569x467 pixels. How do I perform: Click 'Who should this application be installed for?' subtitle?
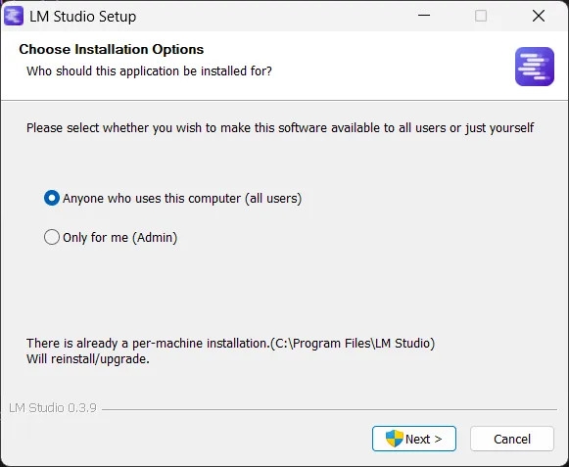click(x=149, y=71)
